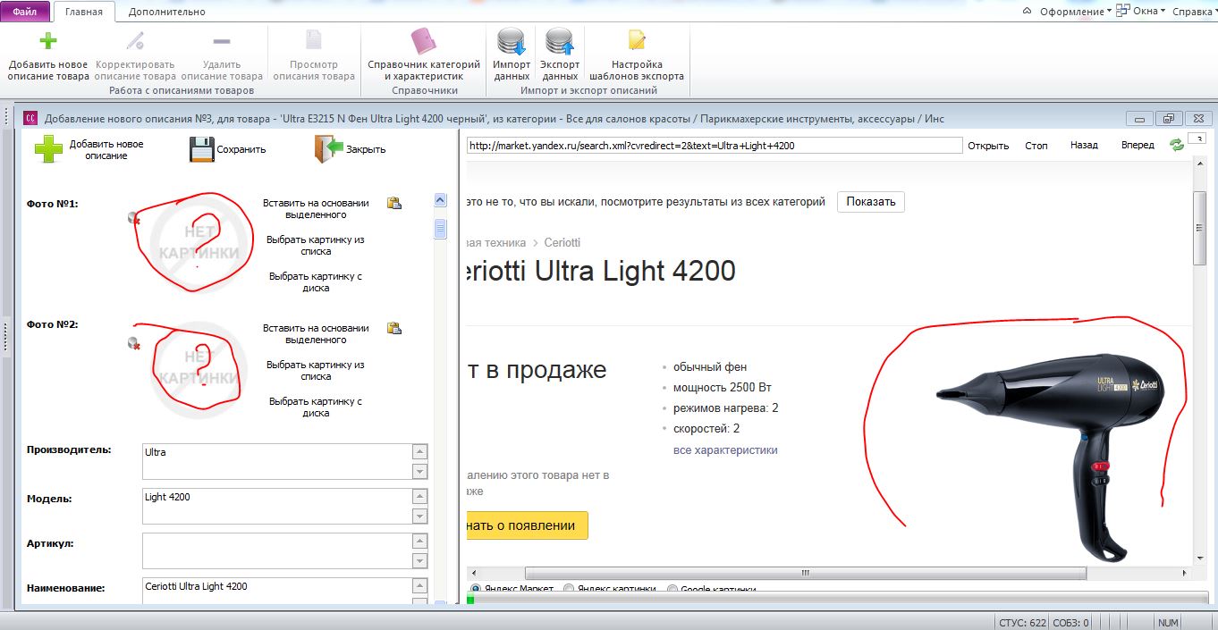Click the floppy disk Save icon
Screen dimensions: 1218x630
201,148
